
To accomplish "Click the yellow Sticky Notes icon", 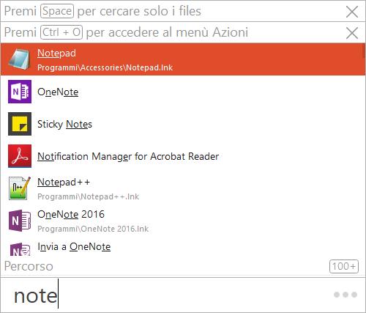I will pyautogui.click(x=20, y=124).
